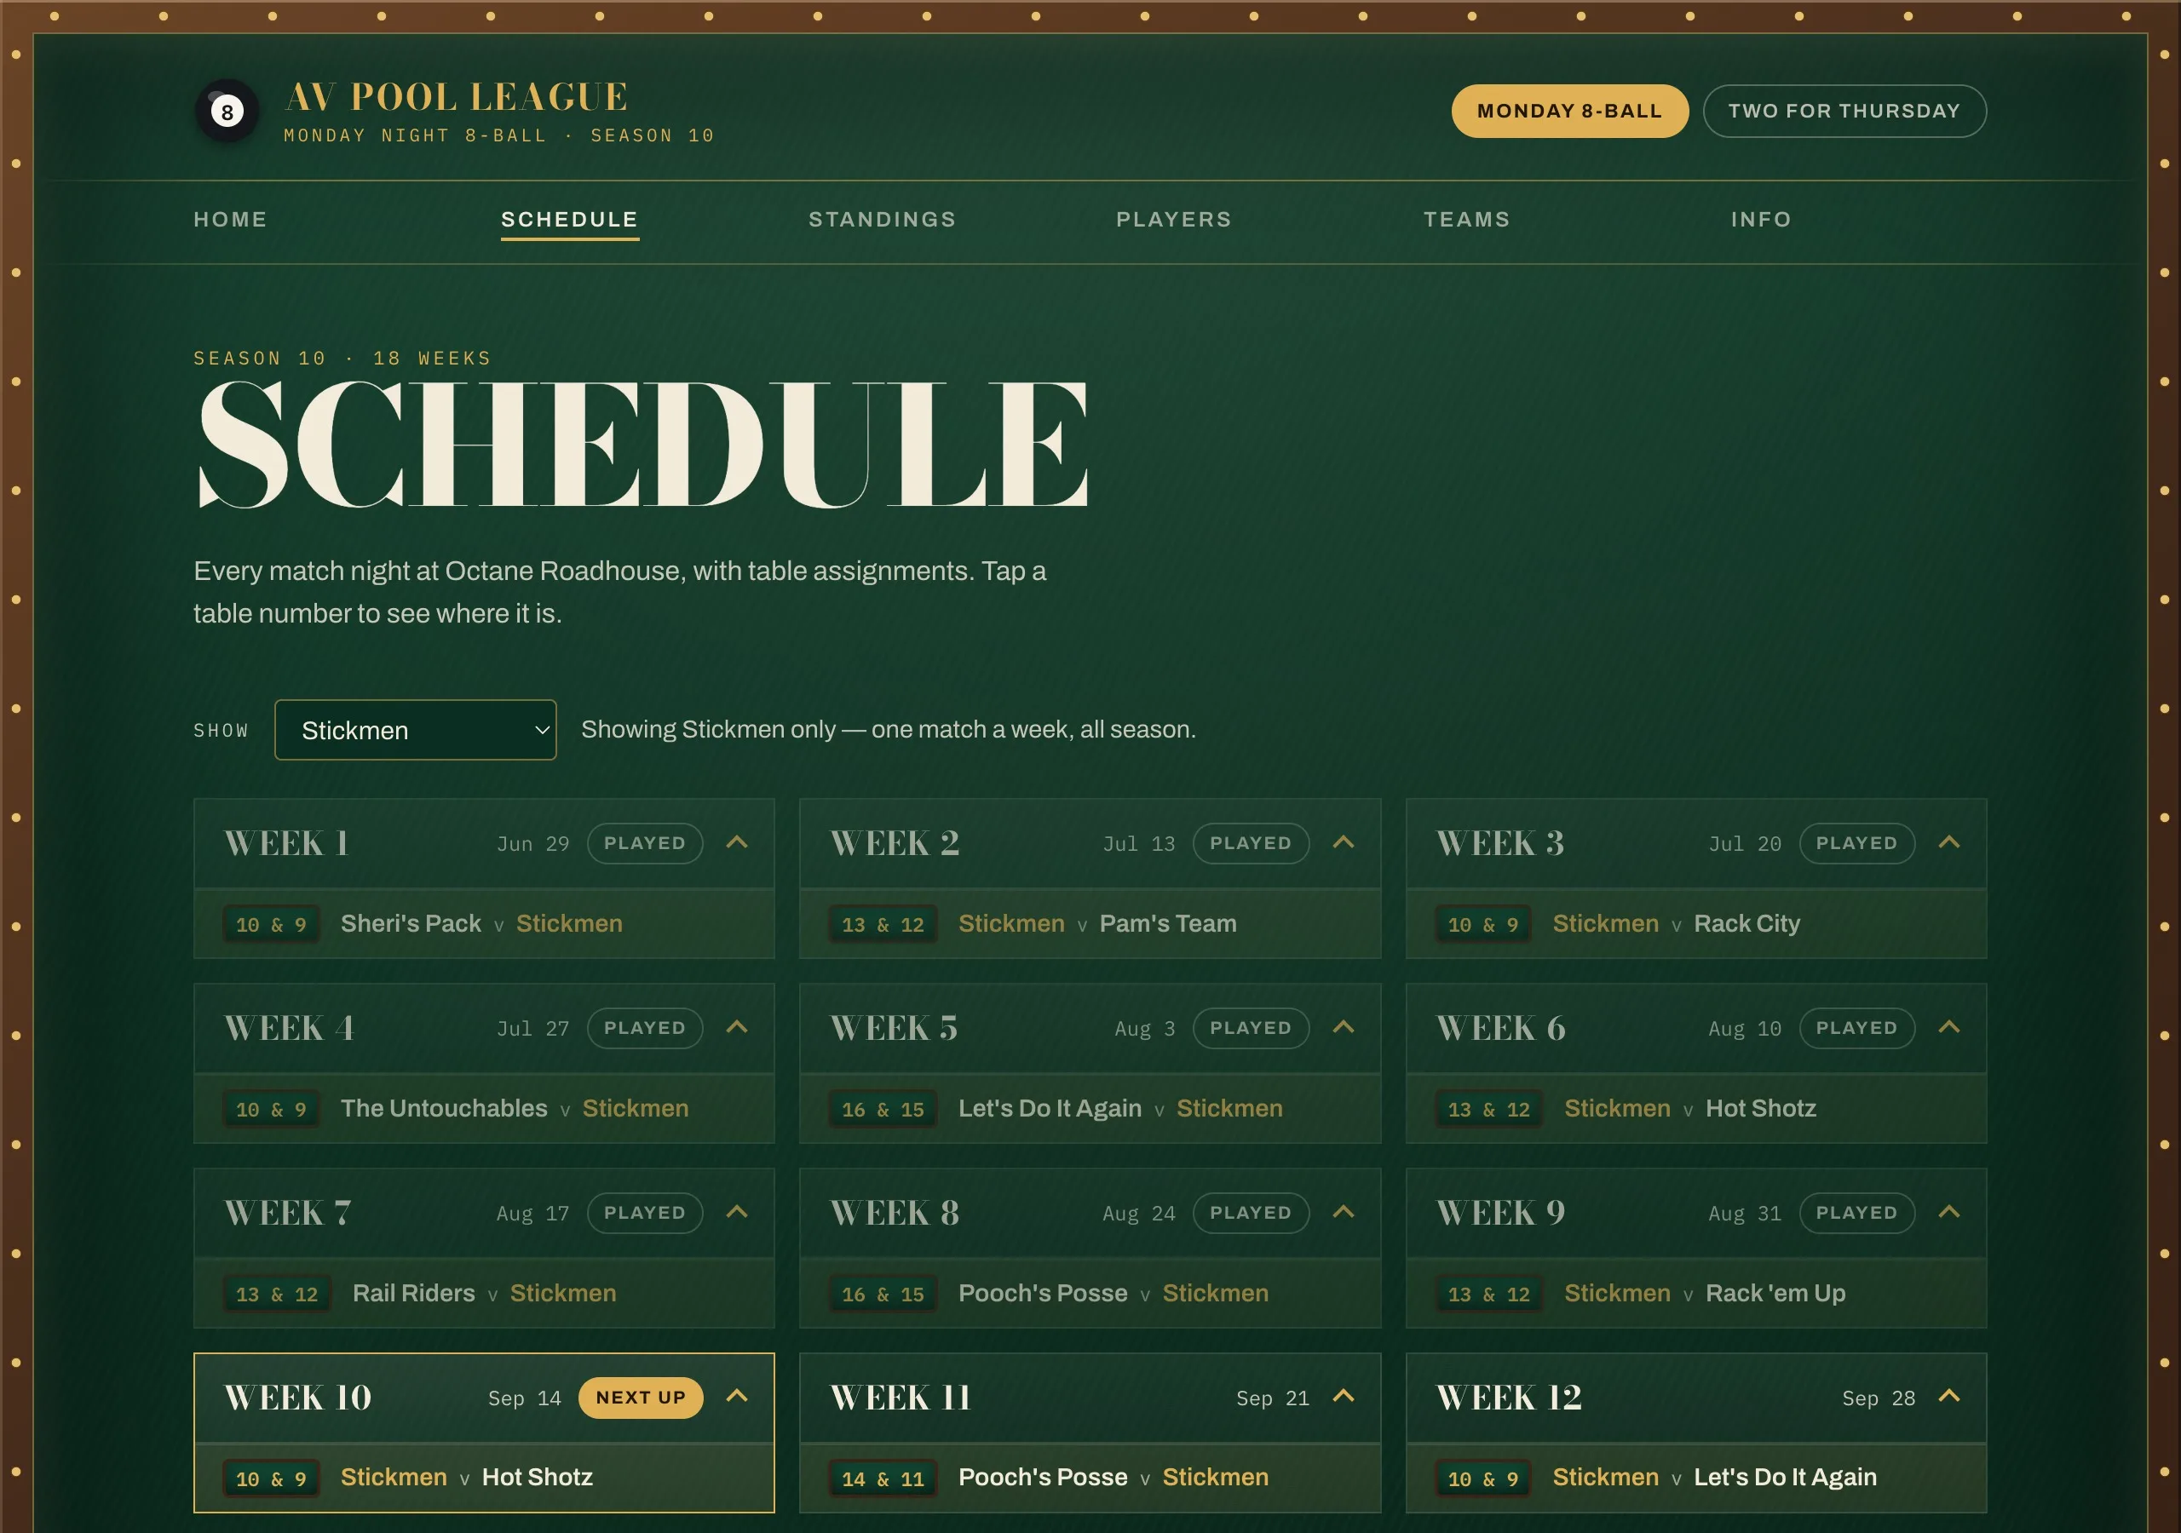The height and width of the screenshot is (1533, 2181).
Task: Collapse the Week 11 card chevron
Action: [1344, 1396]
